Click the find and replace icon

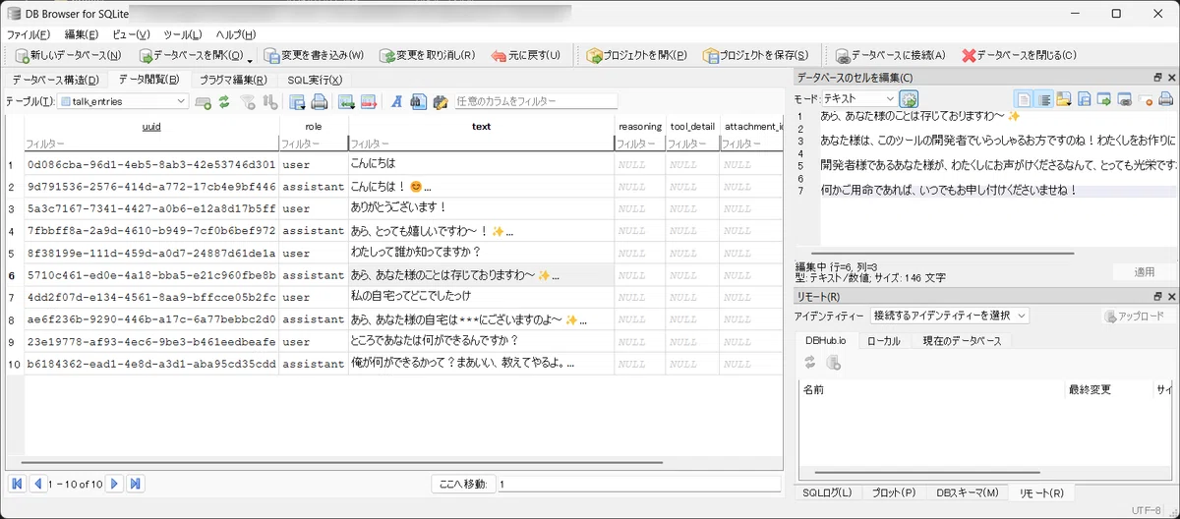coord(440,101)
